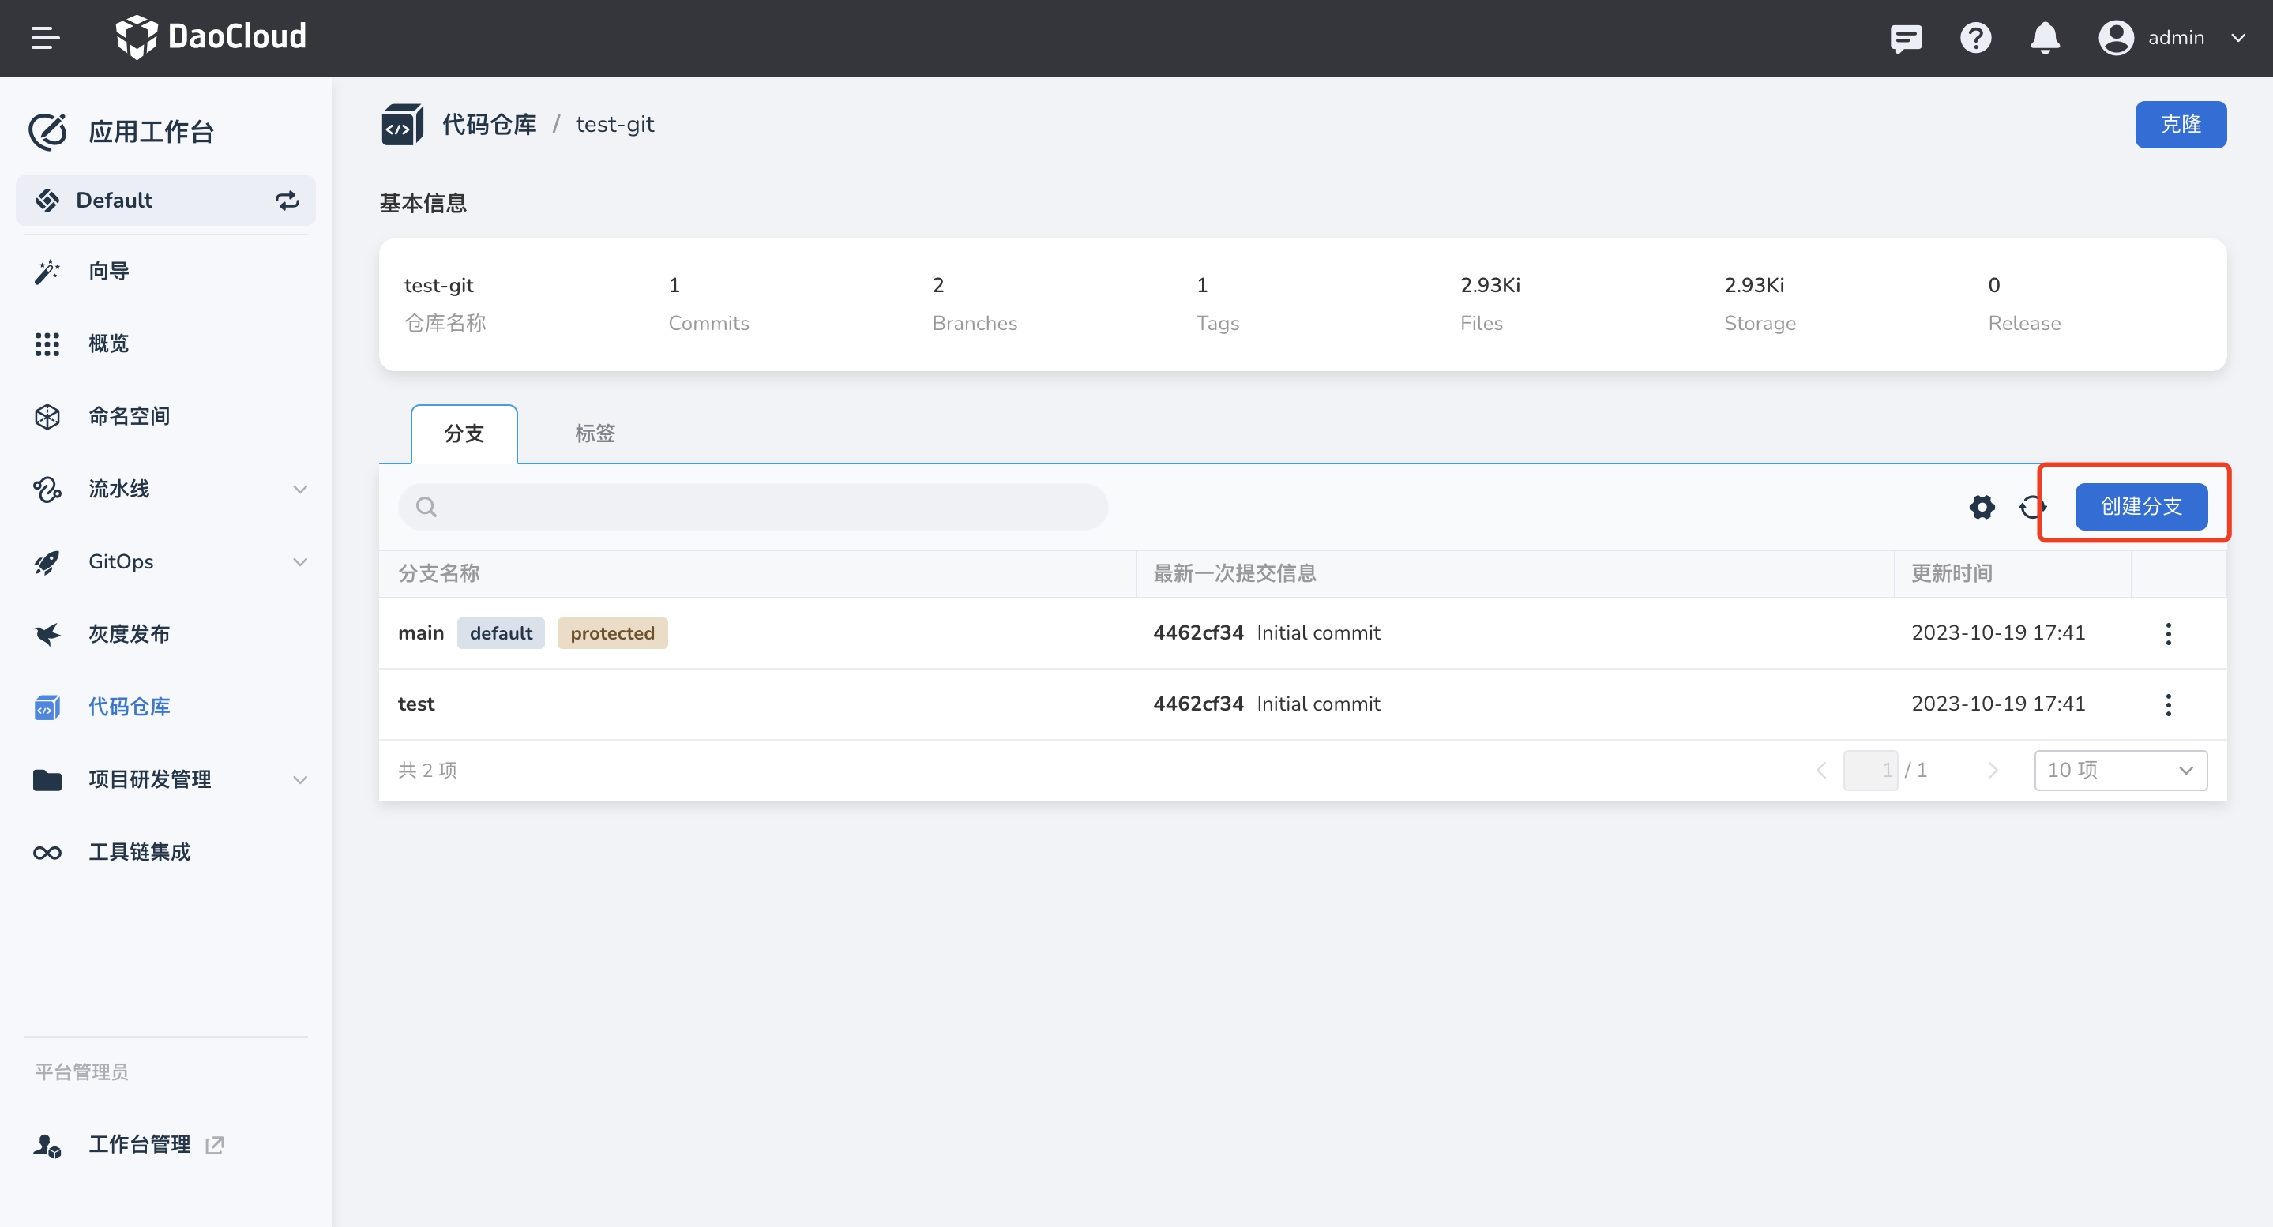Toggle the hamburger sidebar menu icon

[45, 38]
